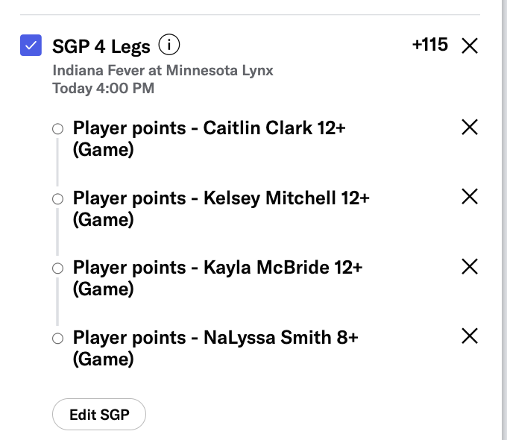This screenshot has height=440, width=507.
Task: Click the Edit SGP button
Action: pyautogui.click(x=99, y=415)
